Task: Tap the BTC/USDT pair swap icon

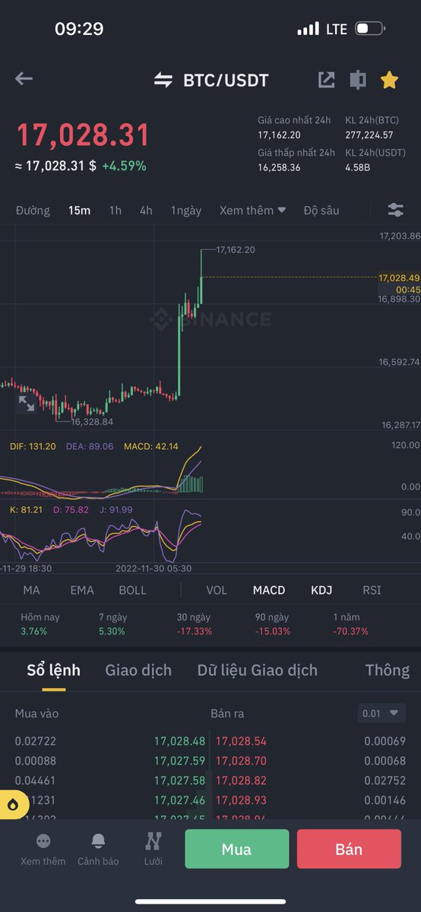Action: (x=163, y=80)
